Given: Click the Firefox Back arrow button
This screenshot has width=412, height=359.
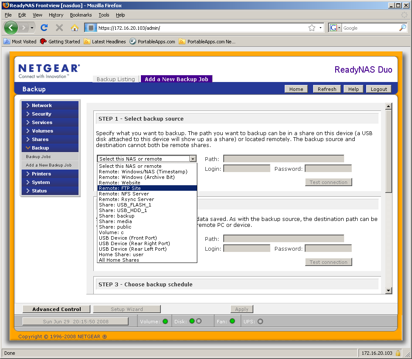Looking at the screenshot, I should pyautogui.click(x=11, y=27).
